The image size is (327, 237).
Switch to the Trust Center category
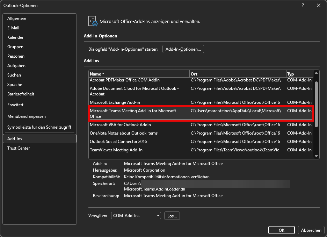pos(19,148)
